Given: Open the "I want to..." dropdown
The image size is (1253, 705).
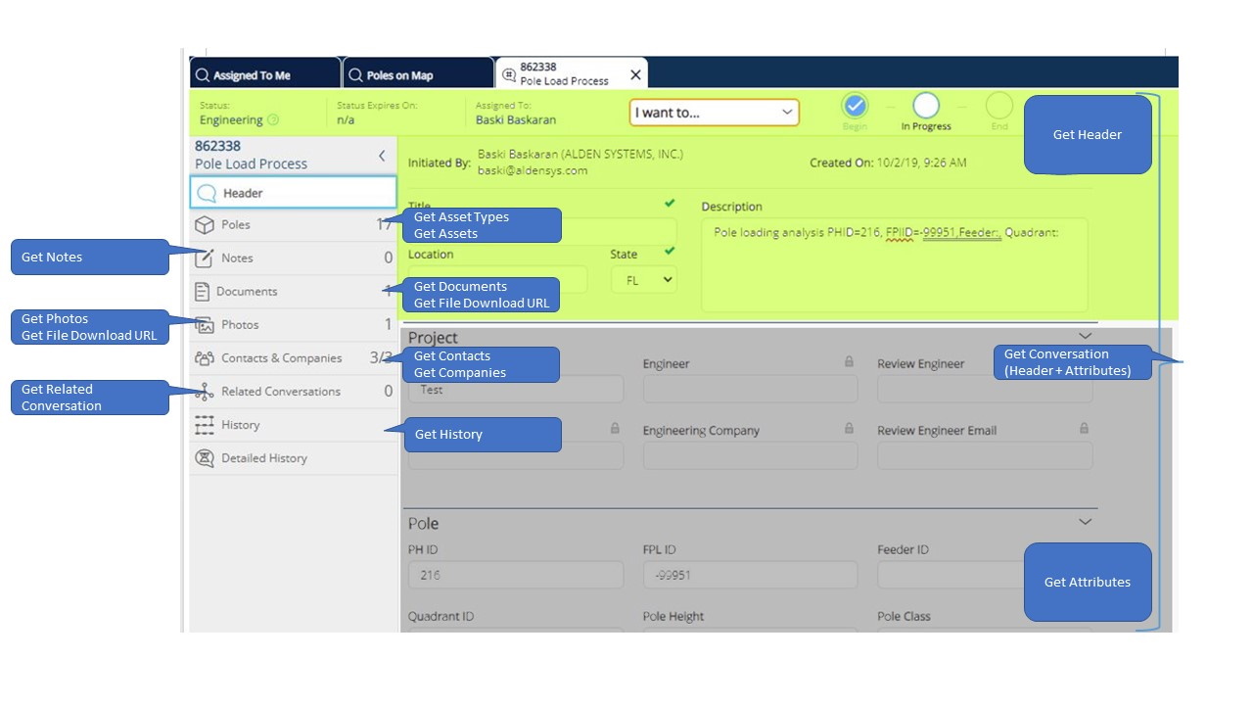Looking at the screenshot, I should [715, 113].
